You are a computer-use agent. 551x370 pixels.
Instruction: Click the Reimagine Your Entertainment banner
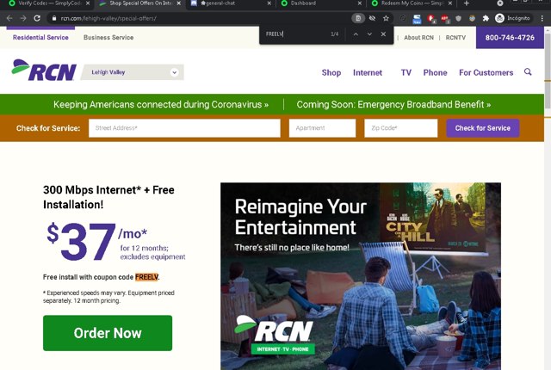click(x=361, y=276)
